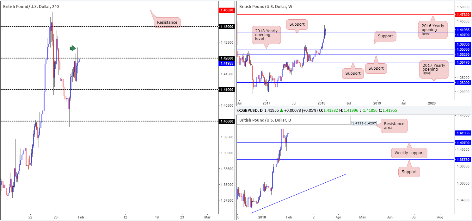Click the 'British Pound/U.S. Dollar, D' chart title

(265, 120)
